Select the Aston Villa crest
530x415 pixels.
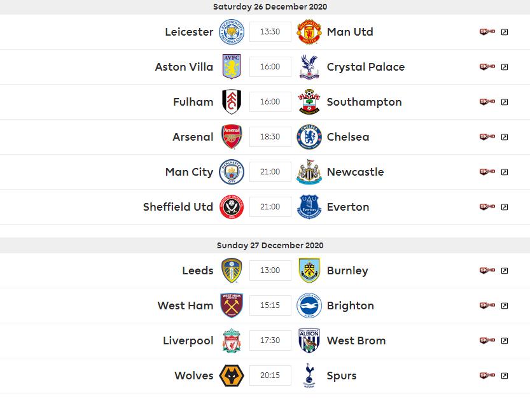(232, 67)
